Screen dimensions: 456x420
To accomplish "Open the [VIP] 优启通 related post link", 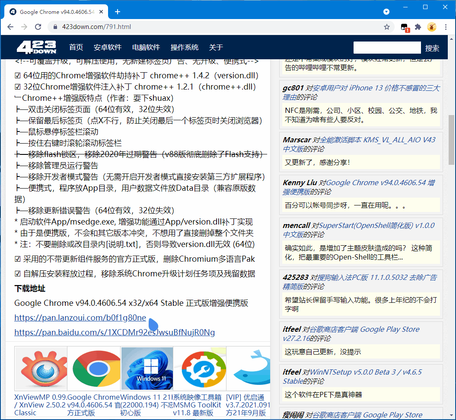I will [248, 405].
